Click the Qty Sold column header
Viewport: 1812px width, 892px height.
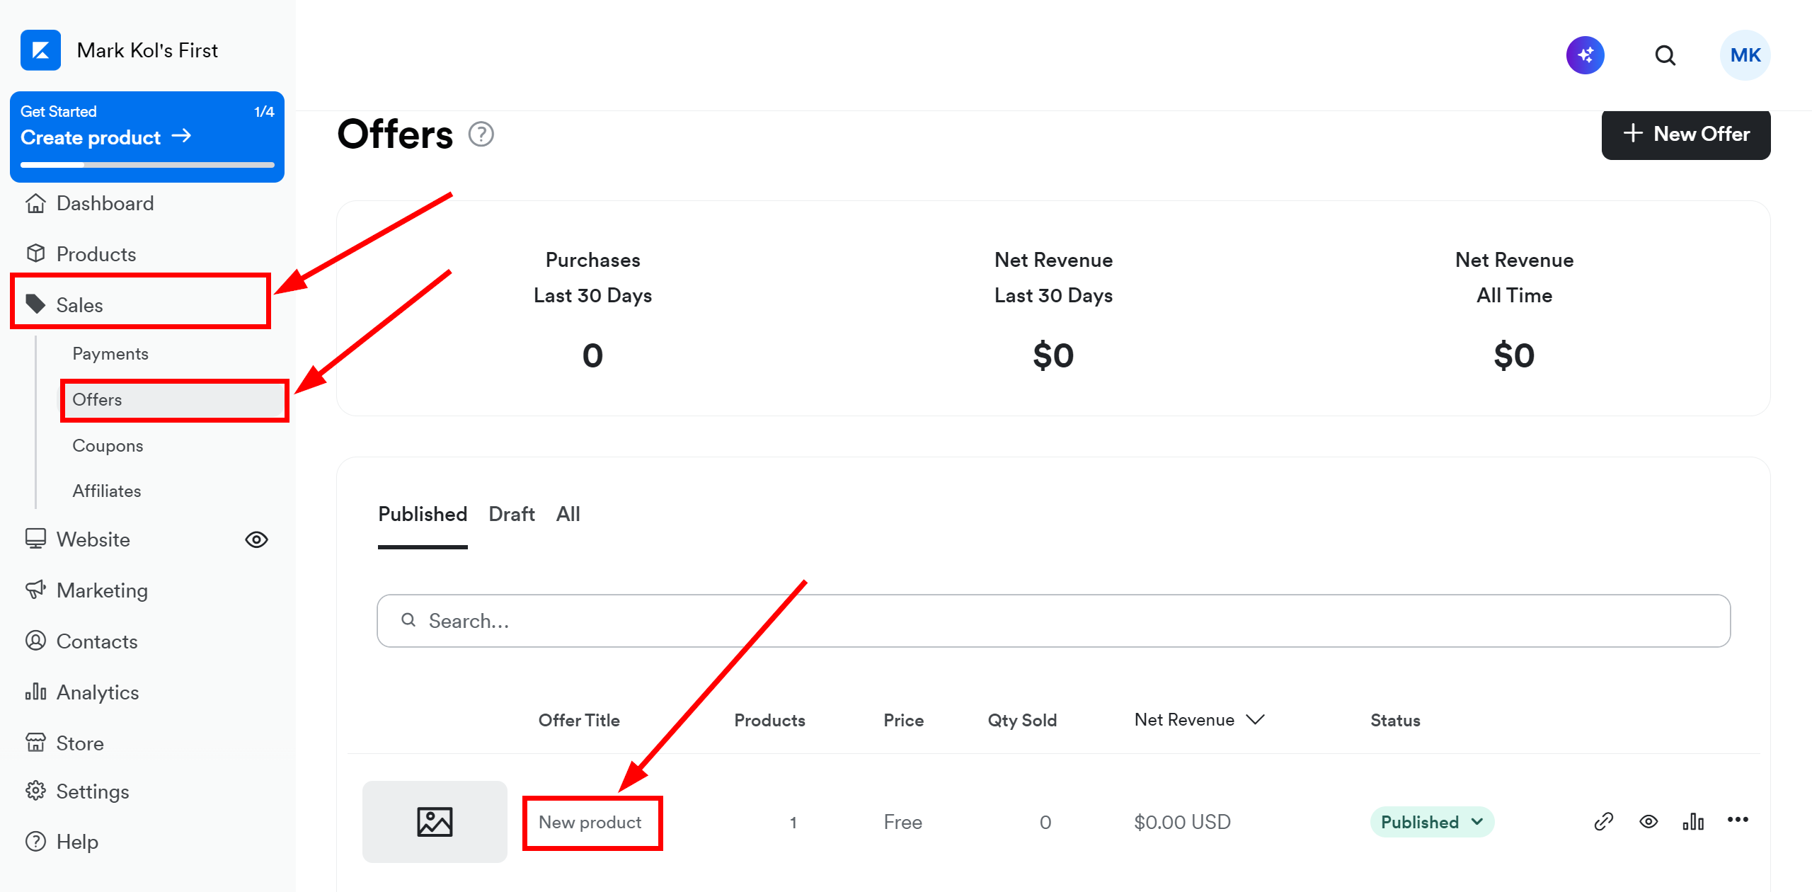[1022, 721]
